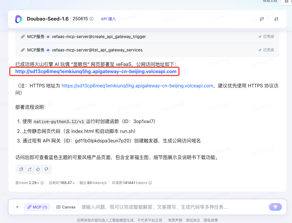Click vefaas cloud icon beside list_api_gateway_services

pos(48,50)
